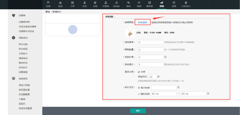Select the 随机砍掉 radio option
Screen dimensions: 240x115
click(139, 94)
